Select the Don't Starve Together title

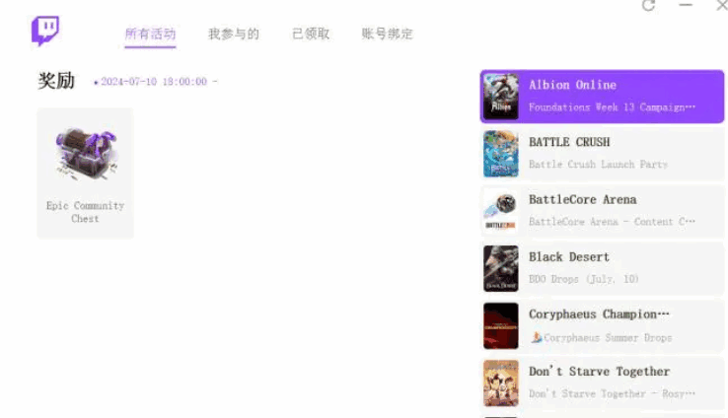(599, 371)
